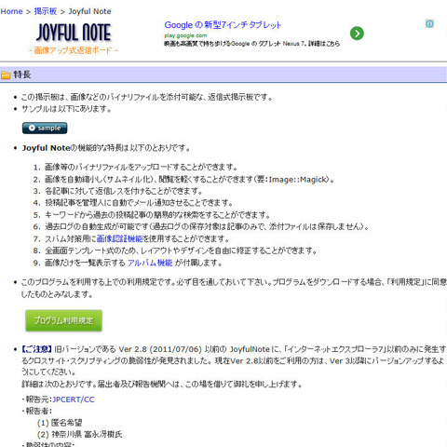
Task: Click the green プログラム利用規定 button
Action: [63, 320]
